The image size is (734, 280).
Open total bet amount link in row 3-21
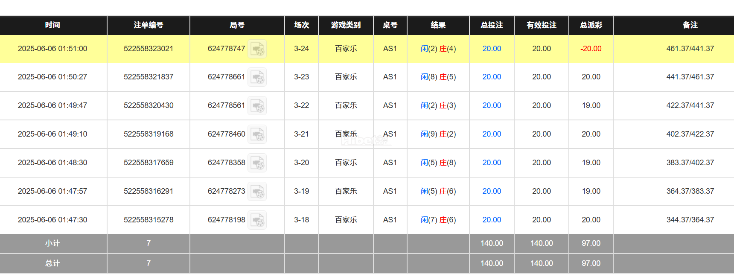(492, 134)
